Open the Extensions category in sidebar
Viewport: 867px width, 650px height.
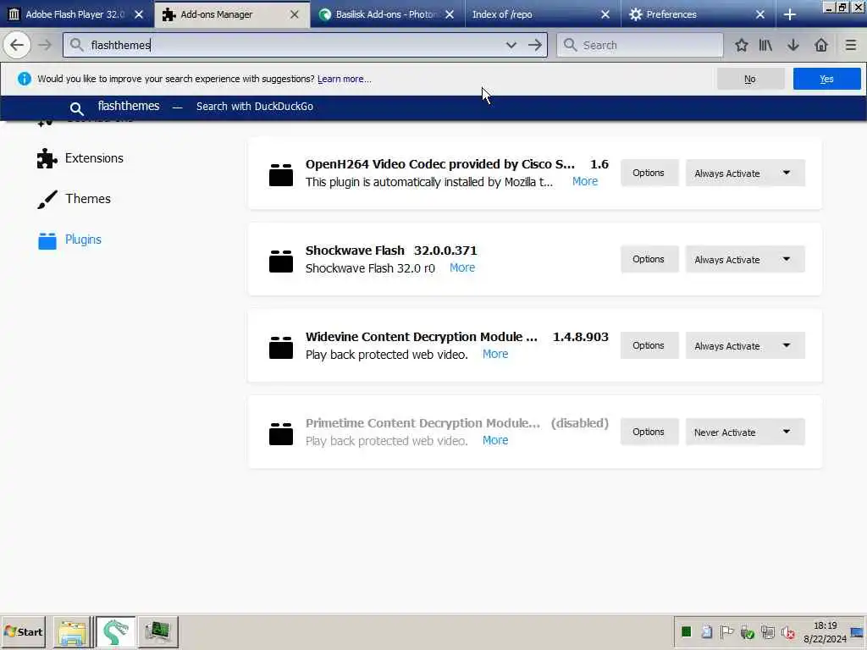pos(80,158)
